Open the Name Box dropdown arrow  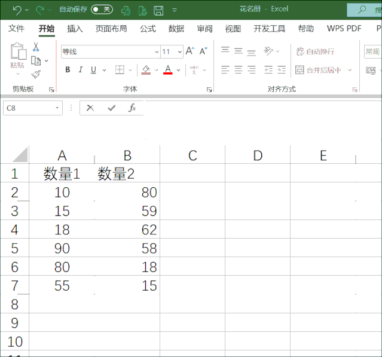tap(57, 108)
